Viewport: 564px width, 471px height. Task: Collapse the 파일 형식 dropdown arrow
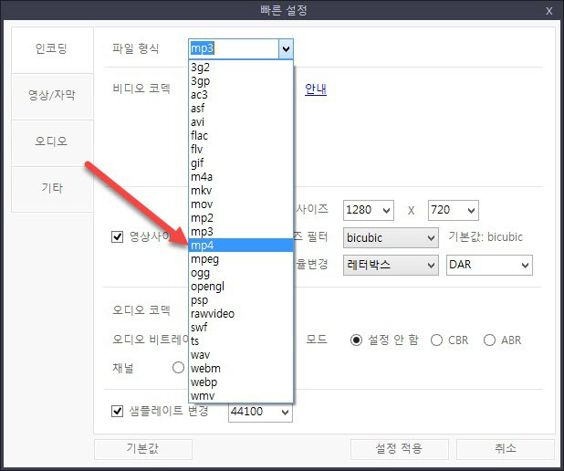pos(286,48)
